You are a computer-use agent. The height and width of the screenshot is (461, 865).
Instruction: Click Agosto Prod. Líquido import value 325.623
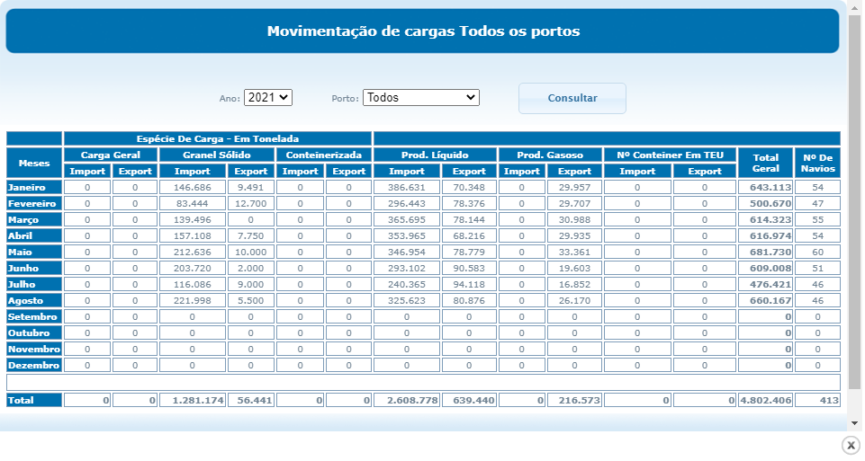[407, 301]
